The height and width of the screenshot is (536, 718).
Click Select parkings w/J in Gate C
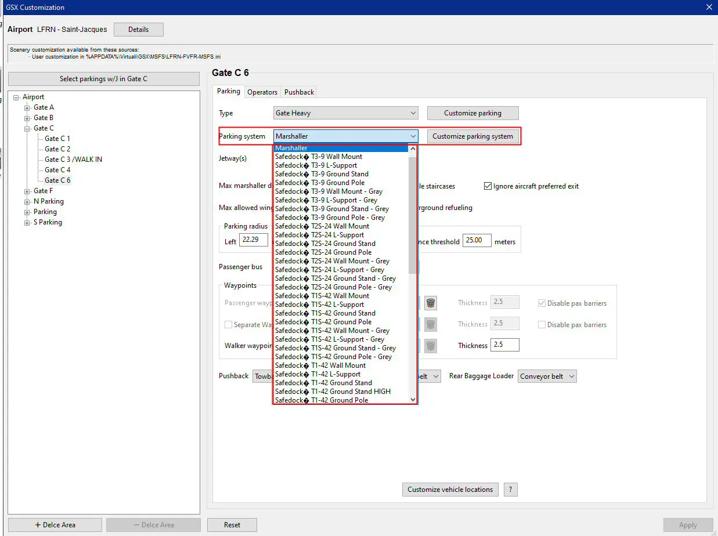(x=104, y=79)
